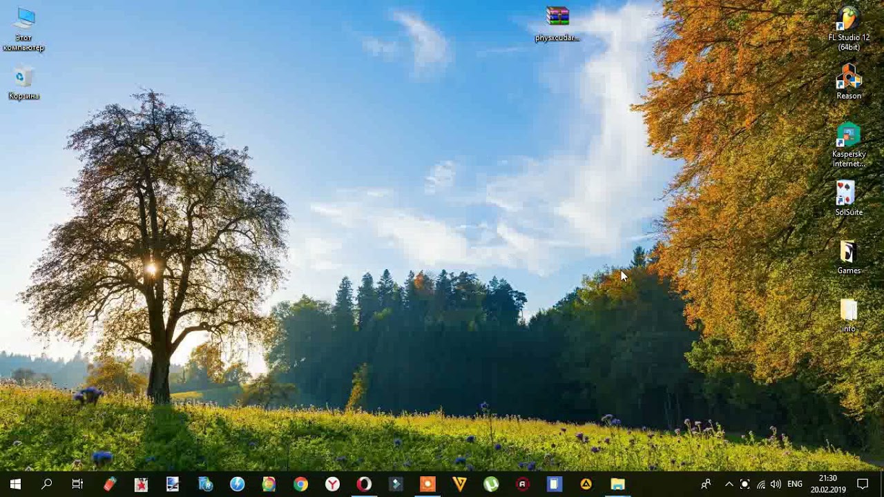Open the volume speaker control
Screen dimensions: 884x497
tap(776, 485)
